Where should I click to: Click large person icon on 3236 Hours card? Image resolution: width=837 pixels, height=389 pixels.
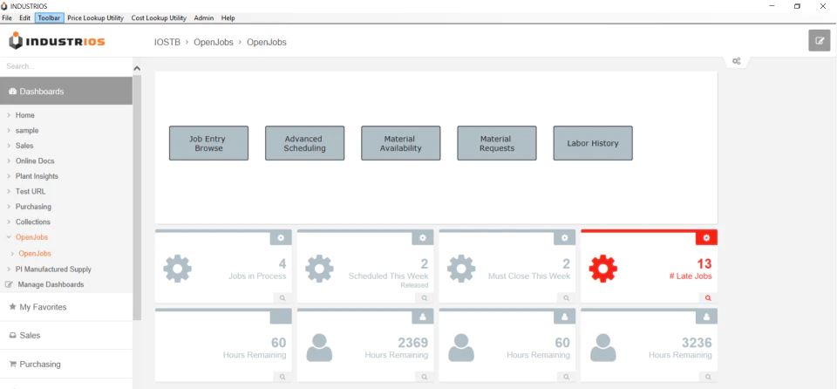tap(603, 347)
